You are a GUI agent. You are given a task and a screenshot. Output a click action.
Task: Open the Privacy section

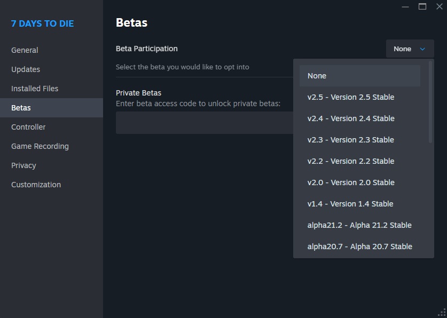(23, 165)
